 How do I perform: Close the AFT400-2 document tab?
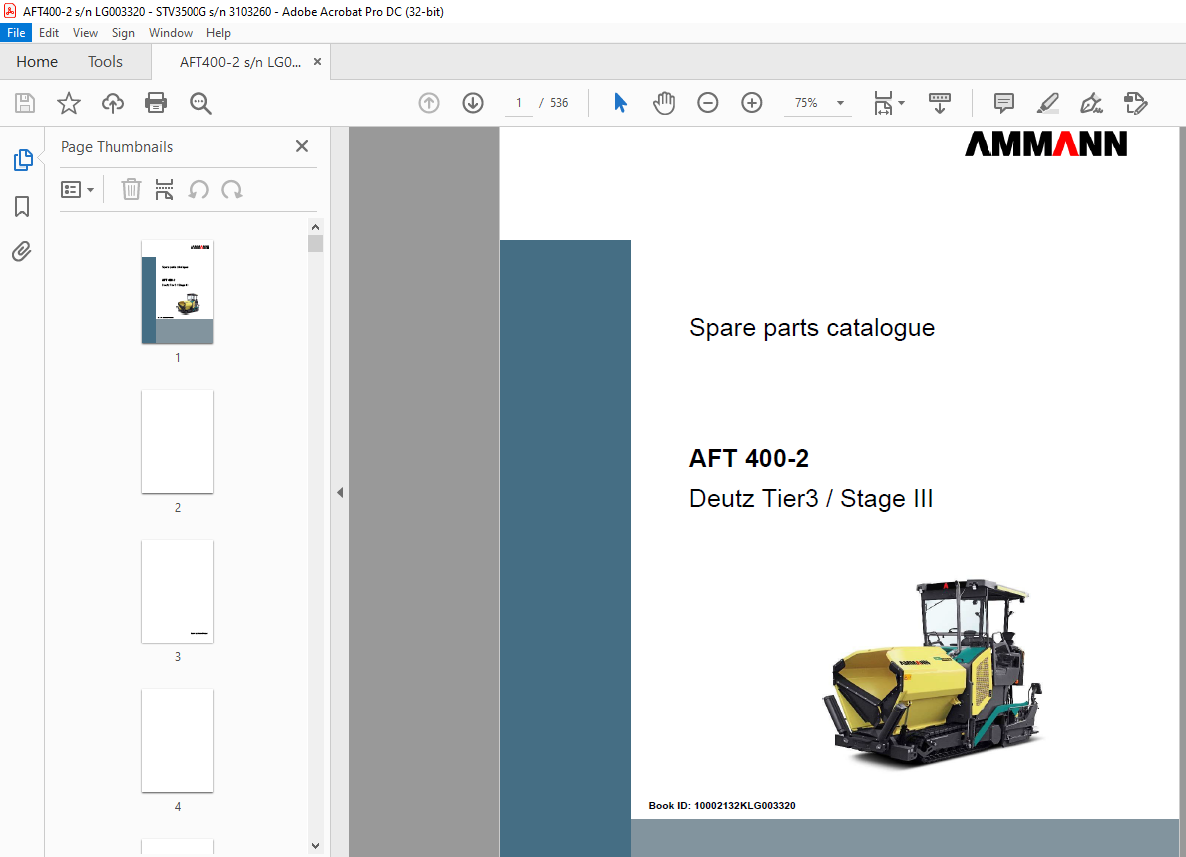coord(317,61)
